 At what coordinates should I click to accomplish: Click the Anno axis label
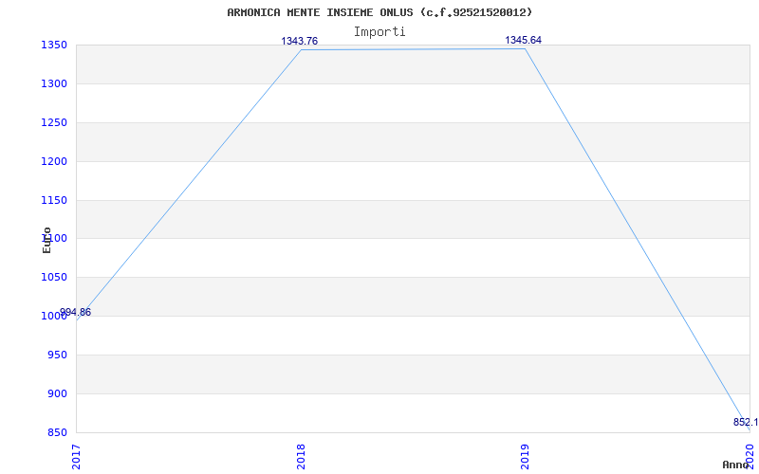coord(734,465)
